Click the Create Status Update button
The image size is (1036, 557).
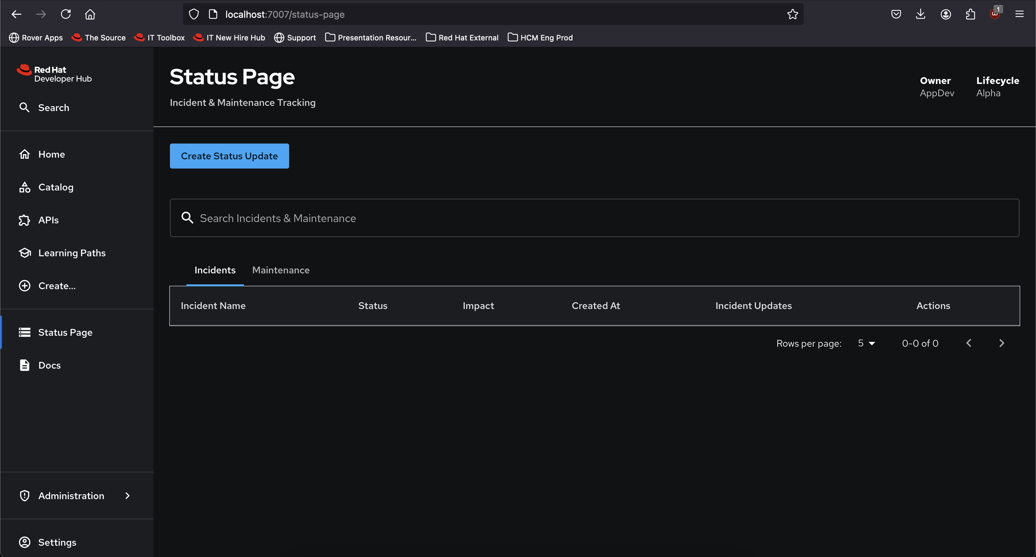pyautogui.click(x=229, y=156)
